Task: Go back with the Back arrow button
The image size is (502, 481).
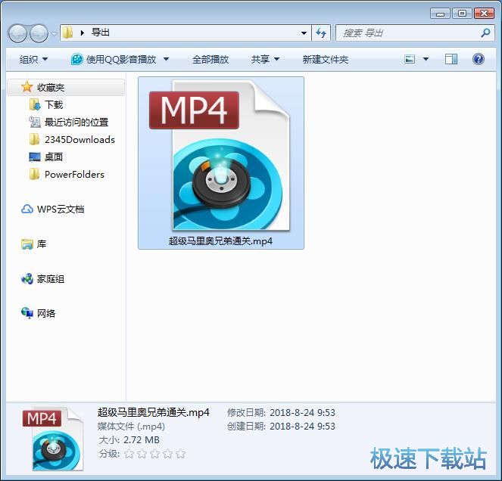Action: [17, 33]
